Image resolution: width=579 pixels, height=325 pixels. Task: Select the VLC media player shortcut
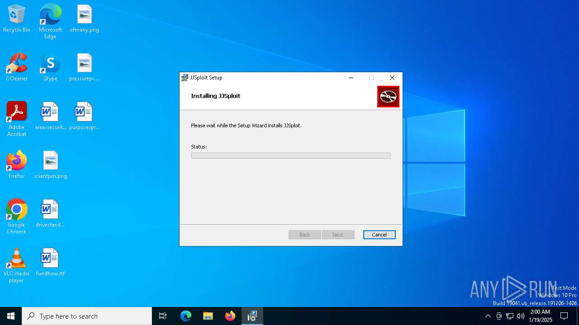(17, 265)
